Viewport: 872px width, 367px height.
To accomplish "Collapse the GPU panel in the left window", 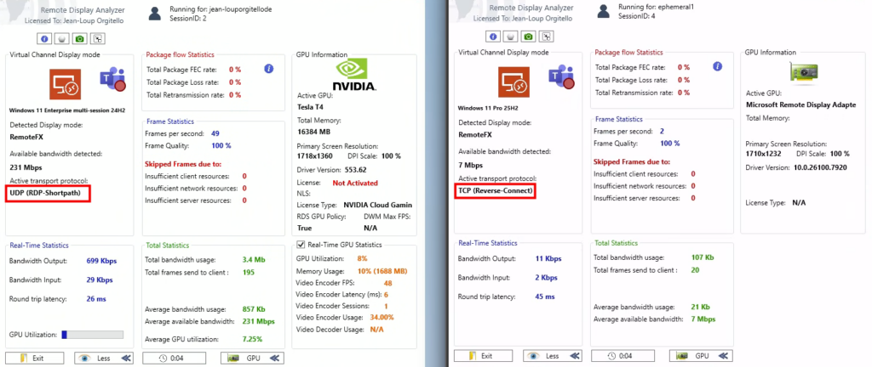I will tap(254, 358).
